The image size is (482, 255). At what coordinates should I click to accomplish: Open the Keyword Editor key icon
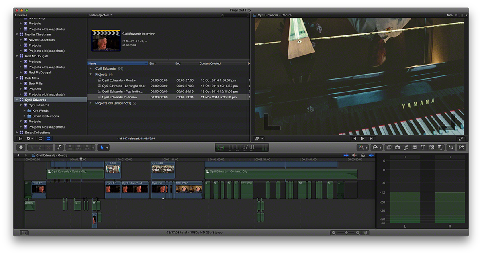[x=59, y=147]
